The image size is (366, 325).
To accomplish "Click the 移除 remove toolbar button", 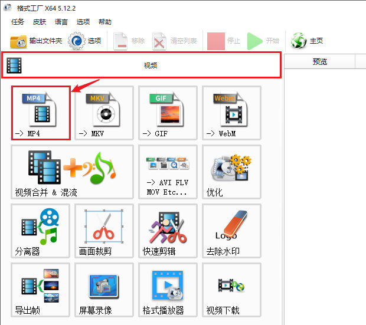I will pos(129,41).
